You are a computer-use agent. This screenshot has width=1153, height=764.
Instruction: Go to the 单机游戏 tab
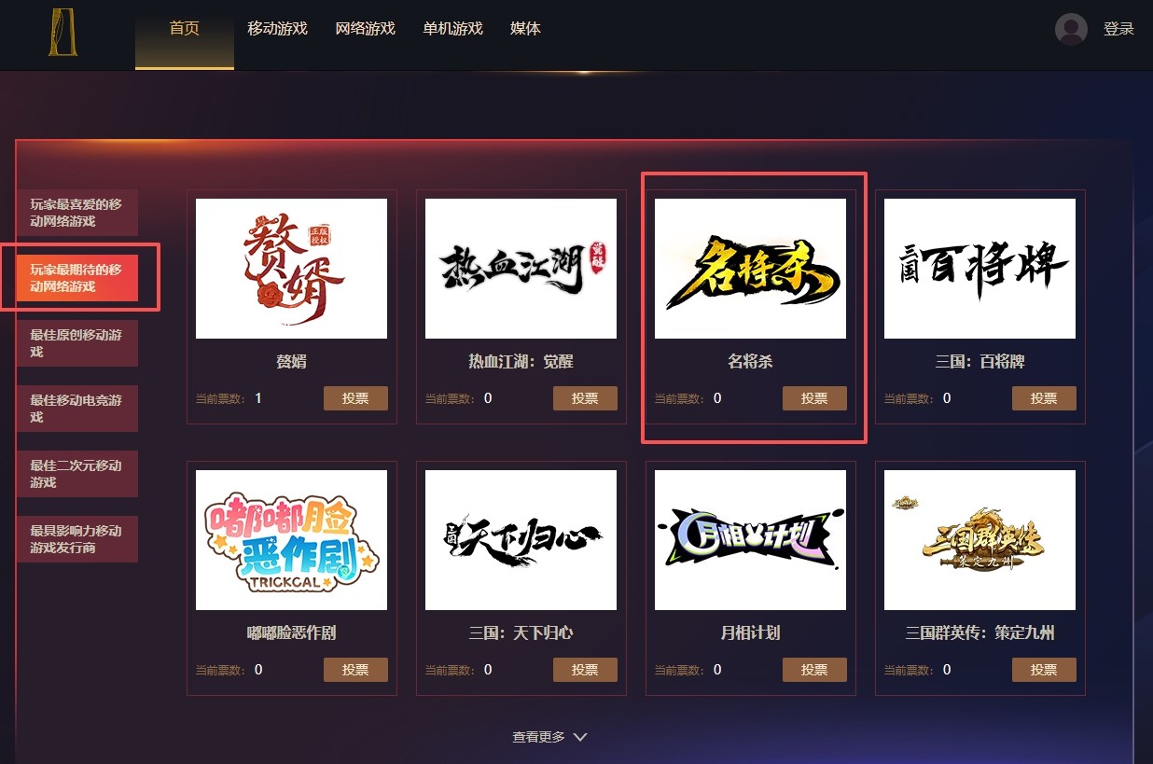pyautogui.click(x=452, y=29)
